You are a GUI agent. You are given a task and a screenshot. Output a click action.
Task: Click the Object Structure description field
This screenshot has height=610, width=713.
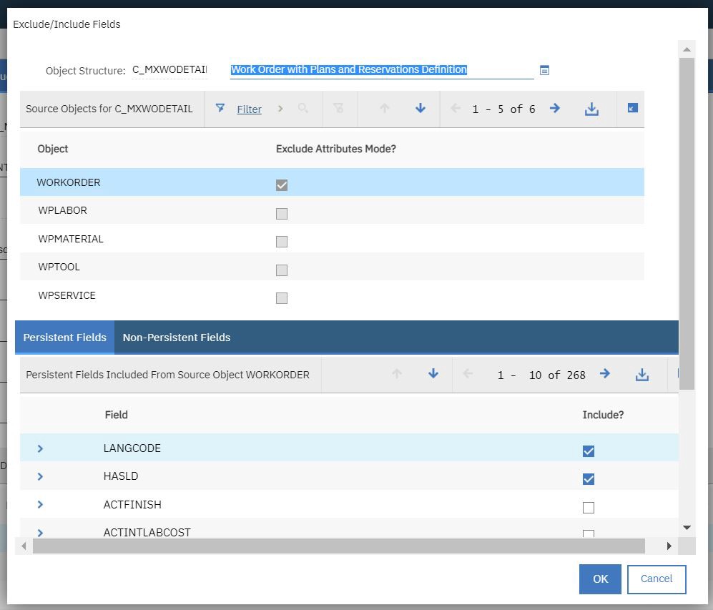tap(382, 69)
